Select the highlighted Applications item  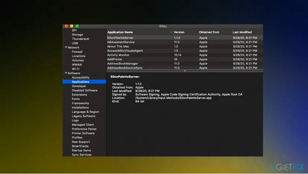pos(84,82)
